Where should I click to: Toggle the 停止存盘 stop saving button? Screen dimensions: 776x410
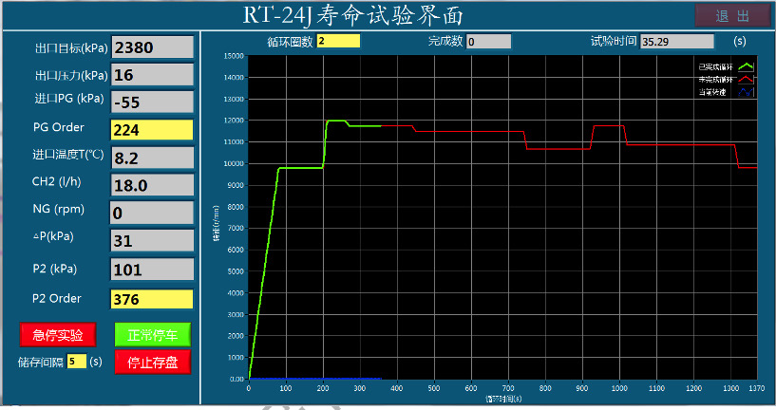pyautogui.click(x=153, y=362)
